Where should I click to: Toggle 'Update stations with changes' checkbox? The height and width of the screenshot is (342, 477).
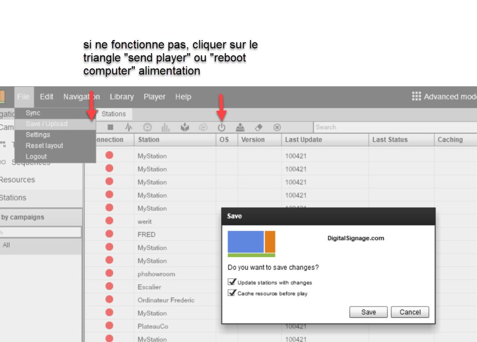click(x=232, y=282)
